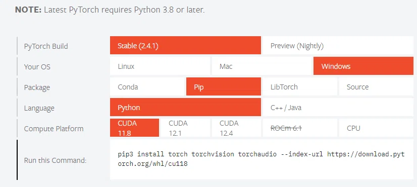Choose Pip as the package manager
The image size is (417, 187).
point(223,86)
